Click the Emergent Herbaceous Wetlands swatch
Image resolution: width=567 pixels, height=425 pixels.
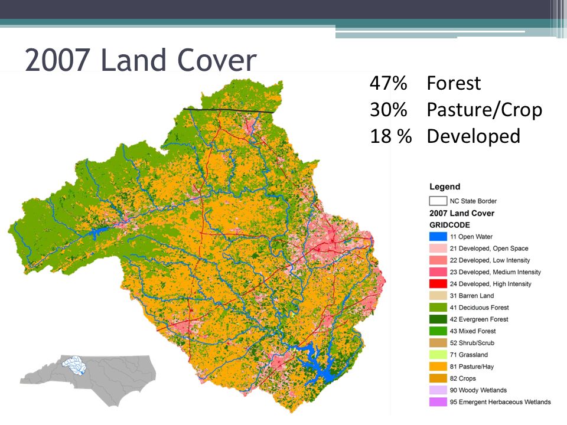coord(438,402)
